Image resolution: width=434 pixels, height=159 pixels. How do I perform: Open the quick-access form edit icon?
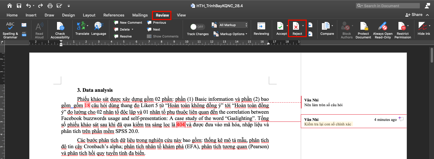coord(59,6)
